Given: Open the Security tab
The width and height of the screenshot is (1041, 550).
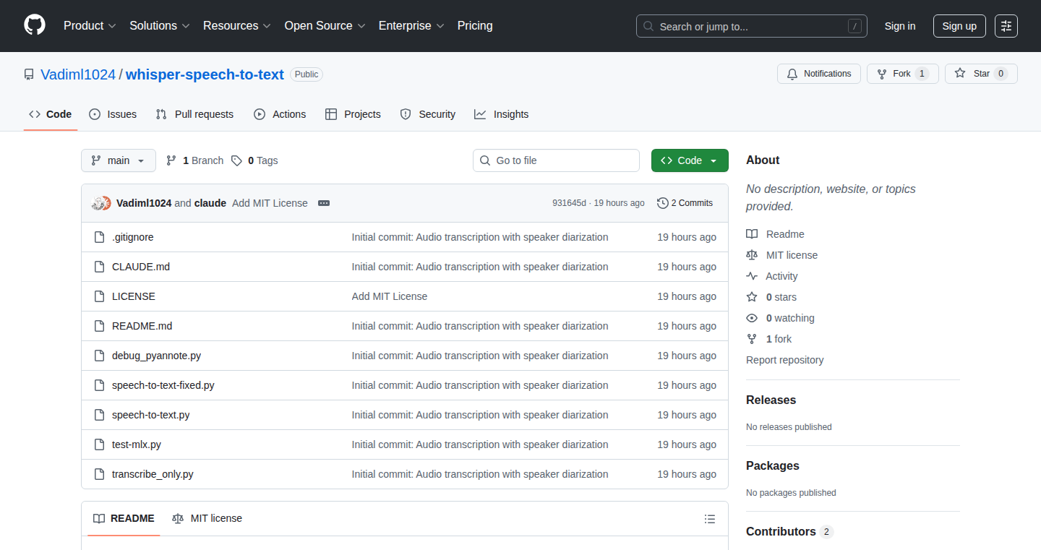Looking at the screenshot, I should 427,114.
